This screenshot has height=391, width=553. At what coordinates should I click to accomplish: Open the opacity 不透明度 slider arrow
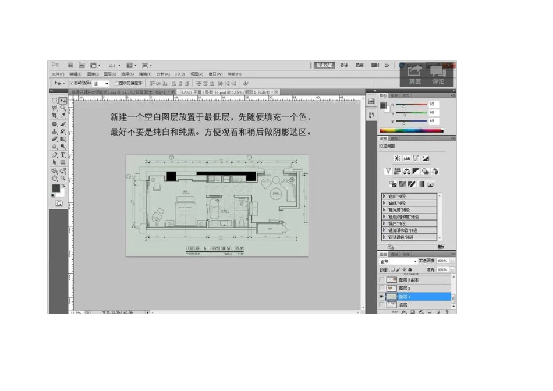452,261
